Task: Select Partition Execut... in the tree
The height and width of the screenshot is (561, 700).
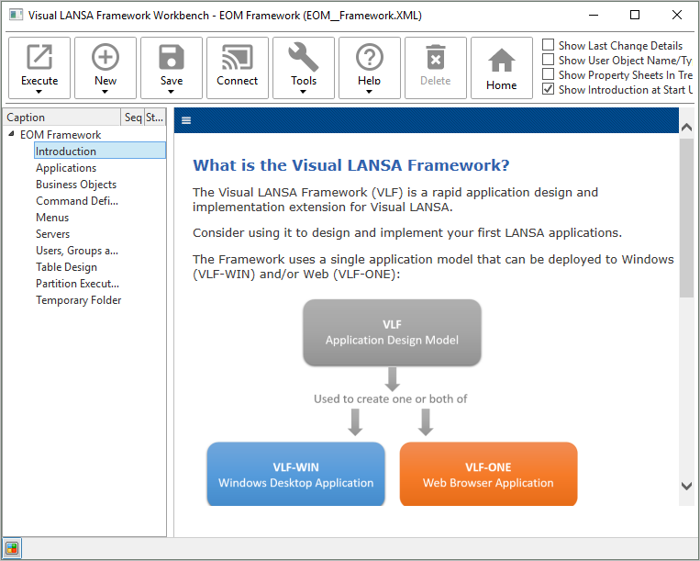Action: 77,284
